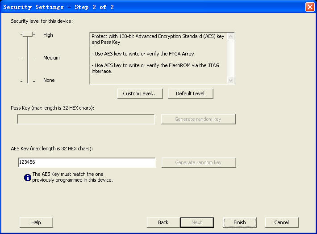Click the 'AES Key must match' note text
317x234 pixels.
tap(72, 177)
